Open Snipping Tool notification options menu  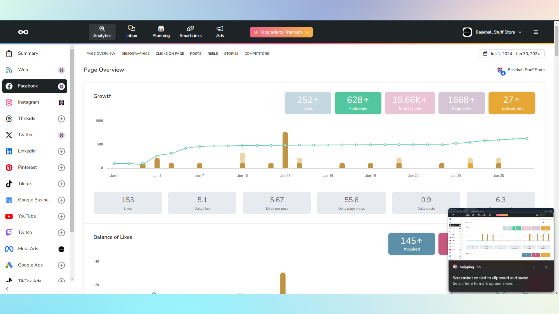pos(535,267)
